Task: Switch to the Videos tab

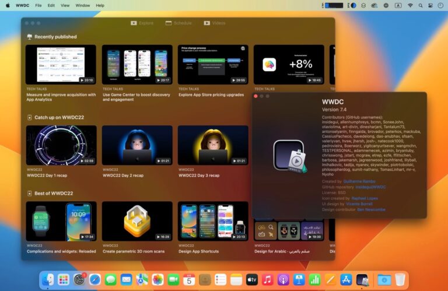Action: pos(215,23)
